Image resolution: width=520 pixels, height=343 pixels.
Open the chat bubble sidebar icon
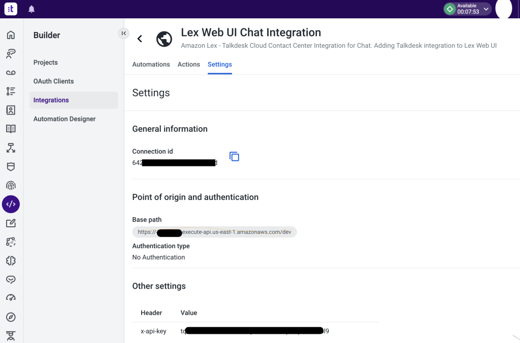coord(11,280)
